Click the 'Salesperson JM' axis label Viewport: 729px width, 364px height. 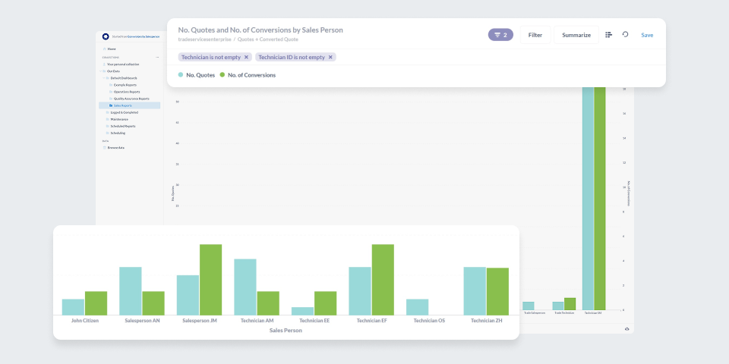[x=199, y=320]
